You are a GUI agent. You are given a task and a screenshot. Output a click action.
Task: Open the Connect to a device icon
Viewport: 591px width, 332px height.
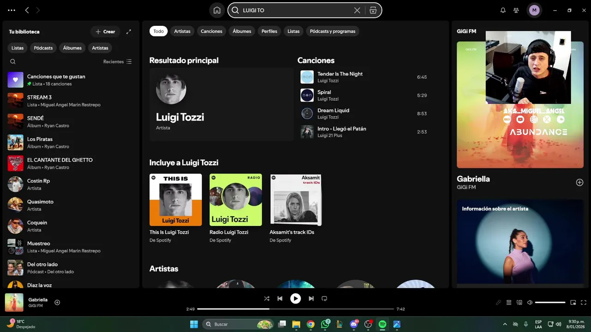click(x=519, y=302)
